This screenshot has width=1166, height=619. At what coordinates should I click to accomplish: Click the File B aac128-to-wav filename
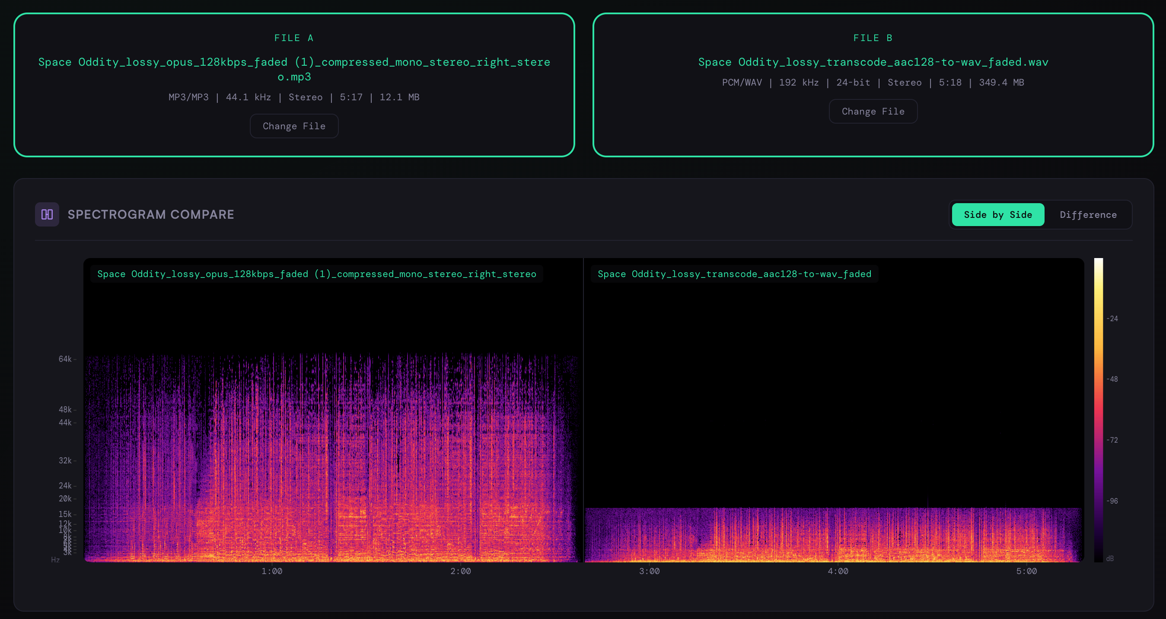873,62
